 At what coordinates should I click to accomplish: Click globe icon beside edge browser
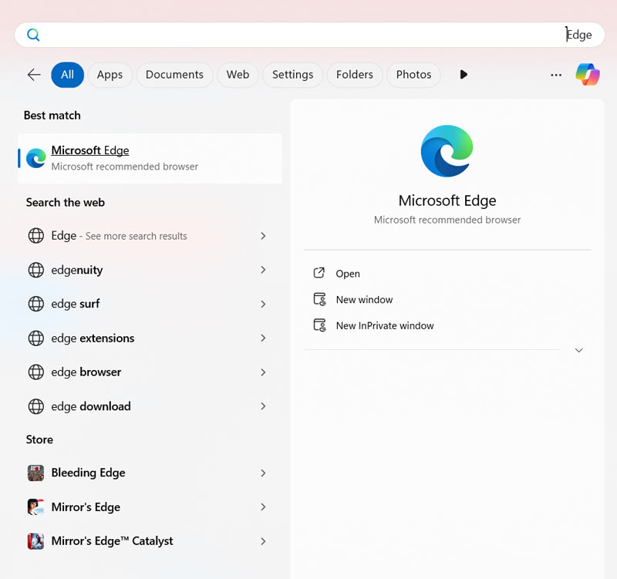[35, 372]
